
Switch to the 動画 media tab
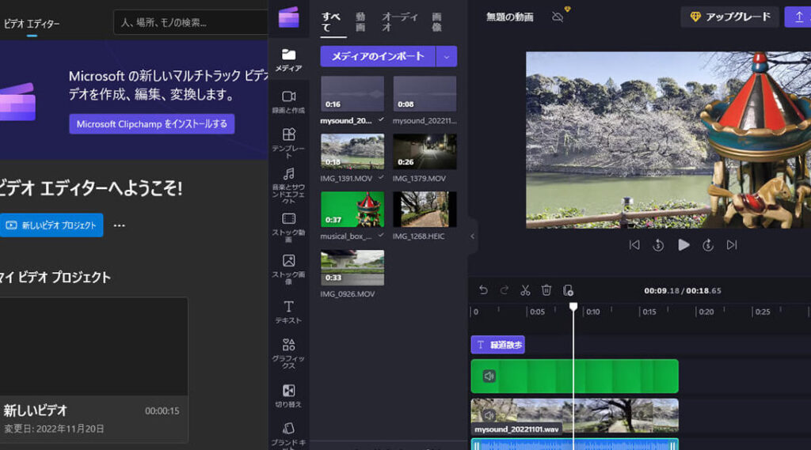pos(360,21)
